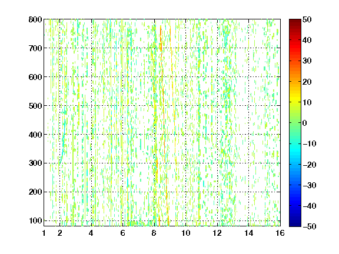
Task: Click the y-axis label 500
Action: (x=35, y=106)
